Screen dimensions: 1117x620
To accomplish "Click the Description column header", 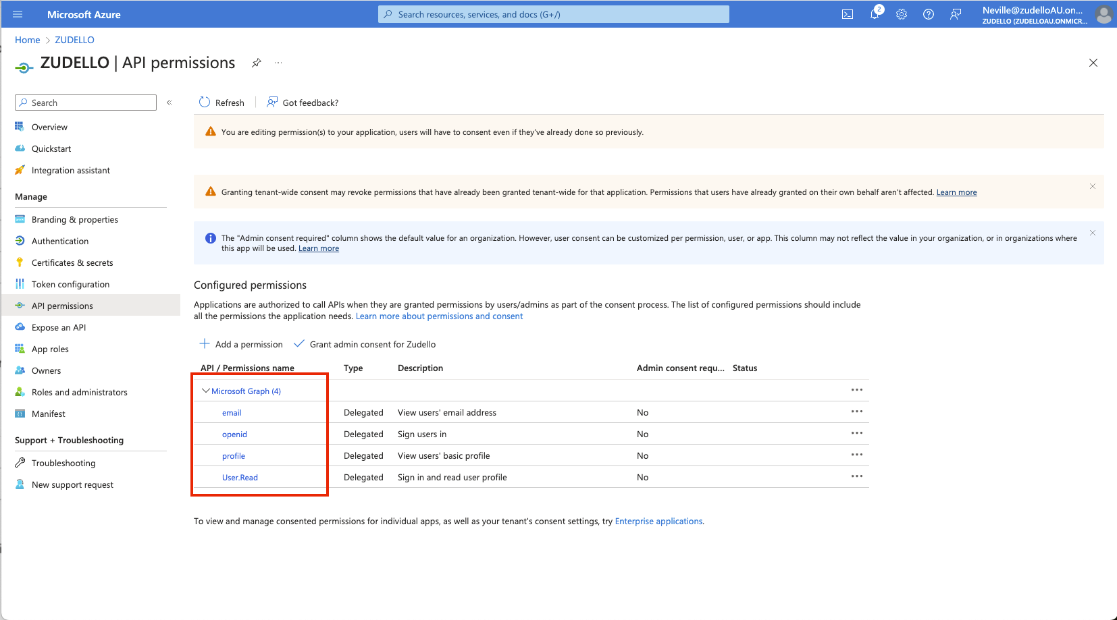I will coord(420,368).
